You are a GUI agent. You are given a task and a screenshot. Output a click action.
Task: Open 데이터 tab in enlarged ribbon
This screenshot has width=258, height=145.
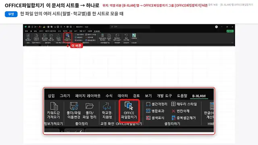123,96
